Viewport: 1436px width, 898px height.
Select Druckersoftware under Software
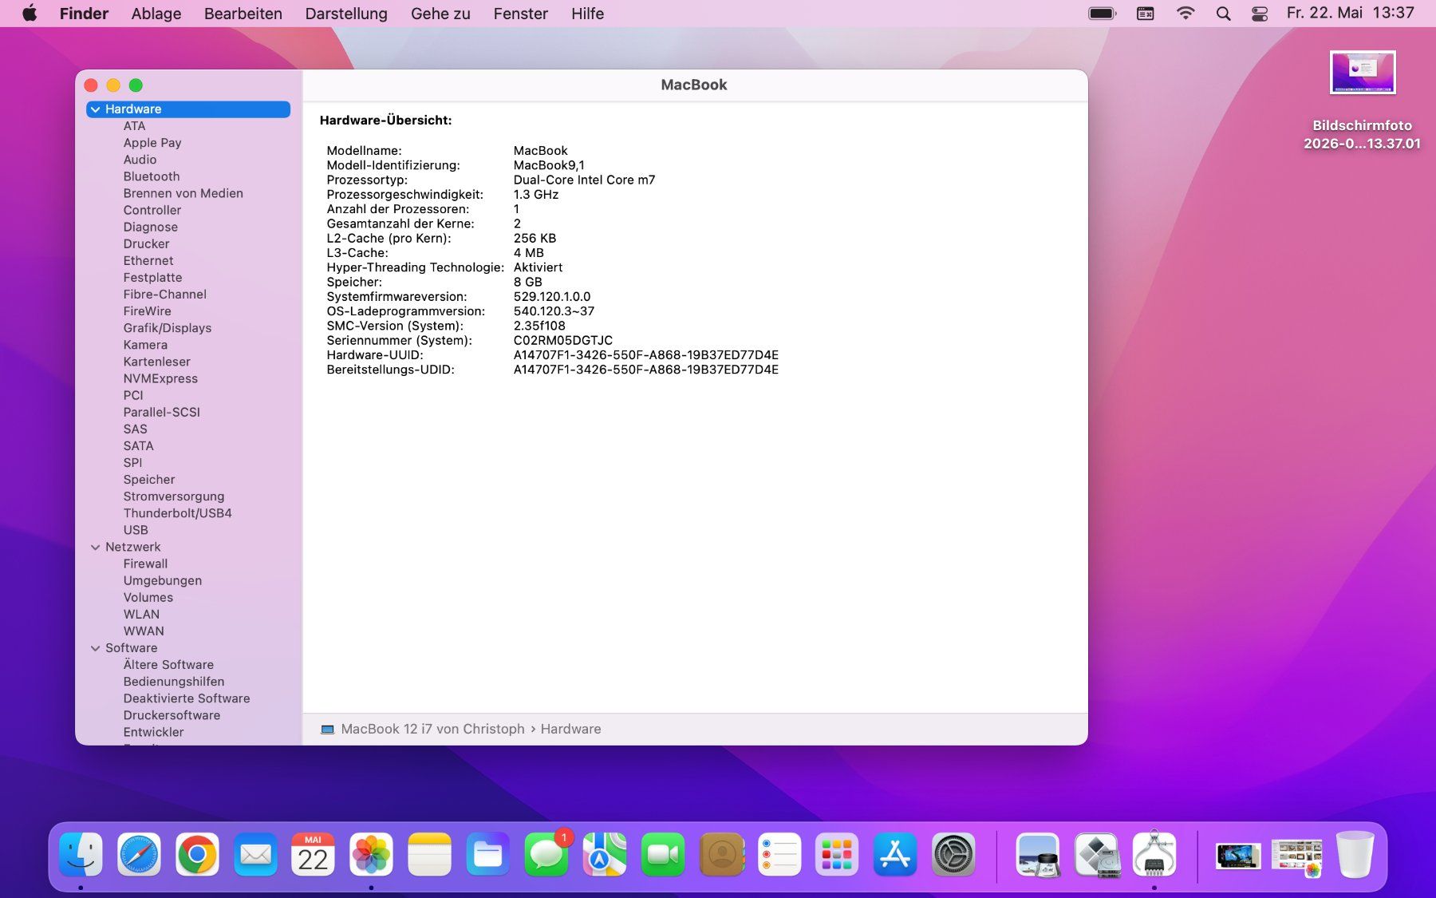coord(172,715)
